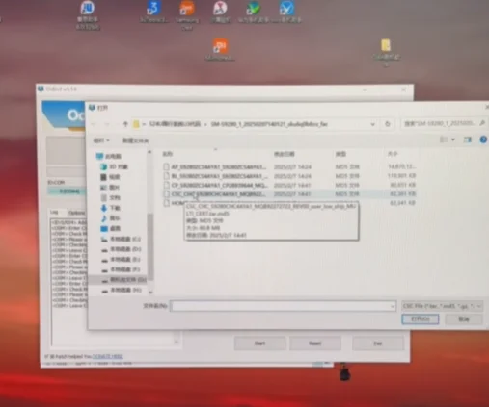This screenshot has width=489, height=407.
Task: Select the CSC_CHC firmware MD5 file
Action: coord(289,193)
